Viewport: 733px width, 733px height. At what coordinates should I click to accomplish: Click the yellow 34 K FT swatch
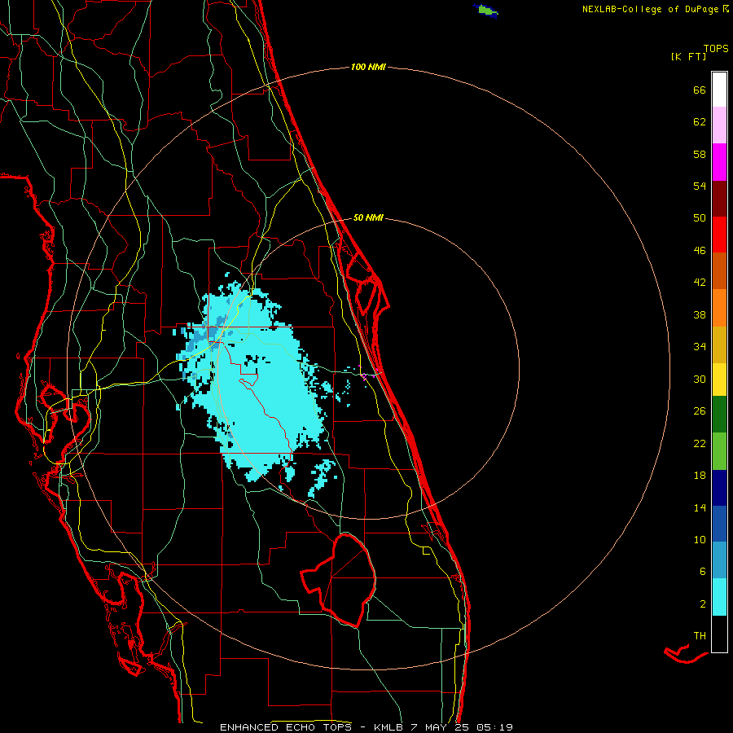[719, 380]
